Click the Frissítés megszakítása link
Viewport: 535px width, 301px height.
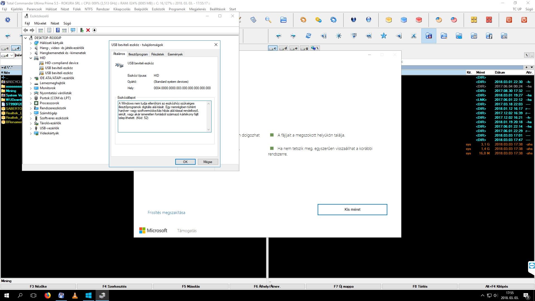(x=166, y=212)
